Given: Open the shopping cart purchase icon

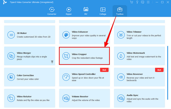Looking at the screenshot, I should 132,2.
